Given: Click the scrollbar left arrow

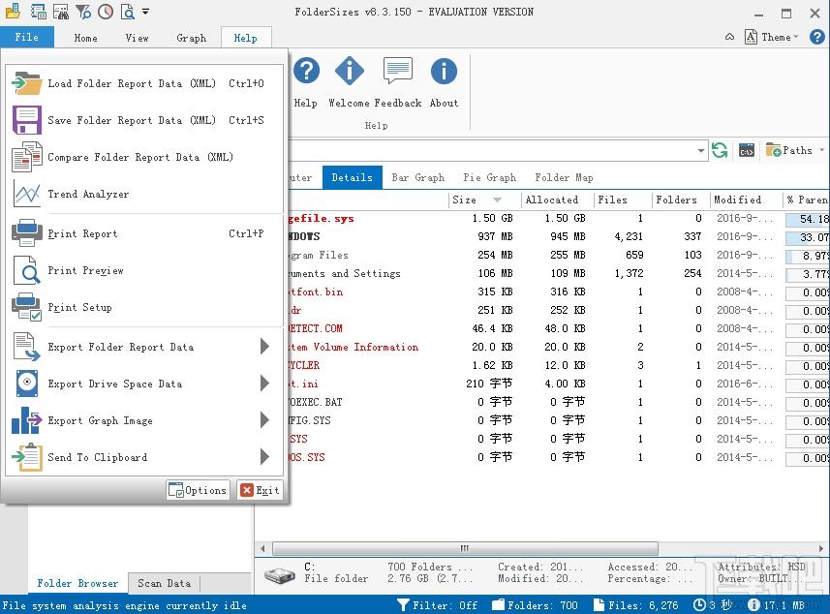Looking at the screenshot, I should pos(262,548).
